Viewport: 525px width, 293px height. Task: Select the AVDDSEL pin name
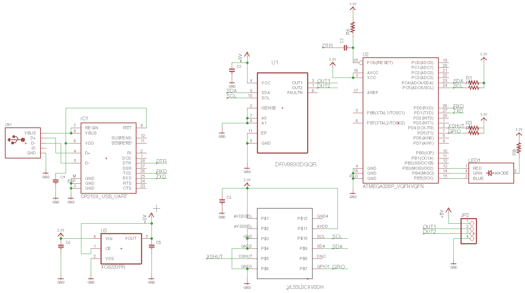243,216
